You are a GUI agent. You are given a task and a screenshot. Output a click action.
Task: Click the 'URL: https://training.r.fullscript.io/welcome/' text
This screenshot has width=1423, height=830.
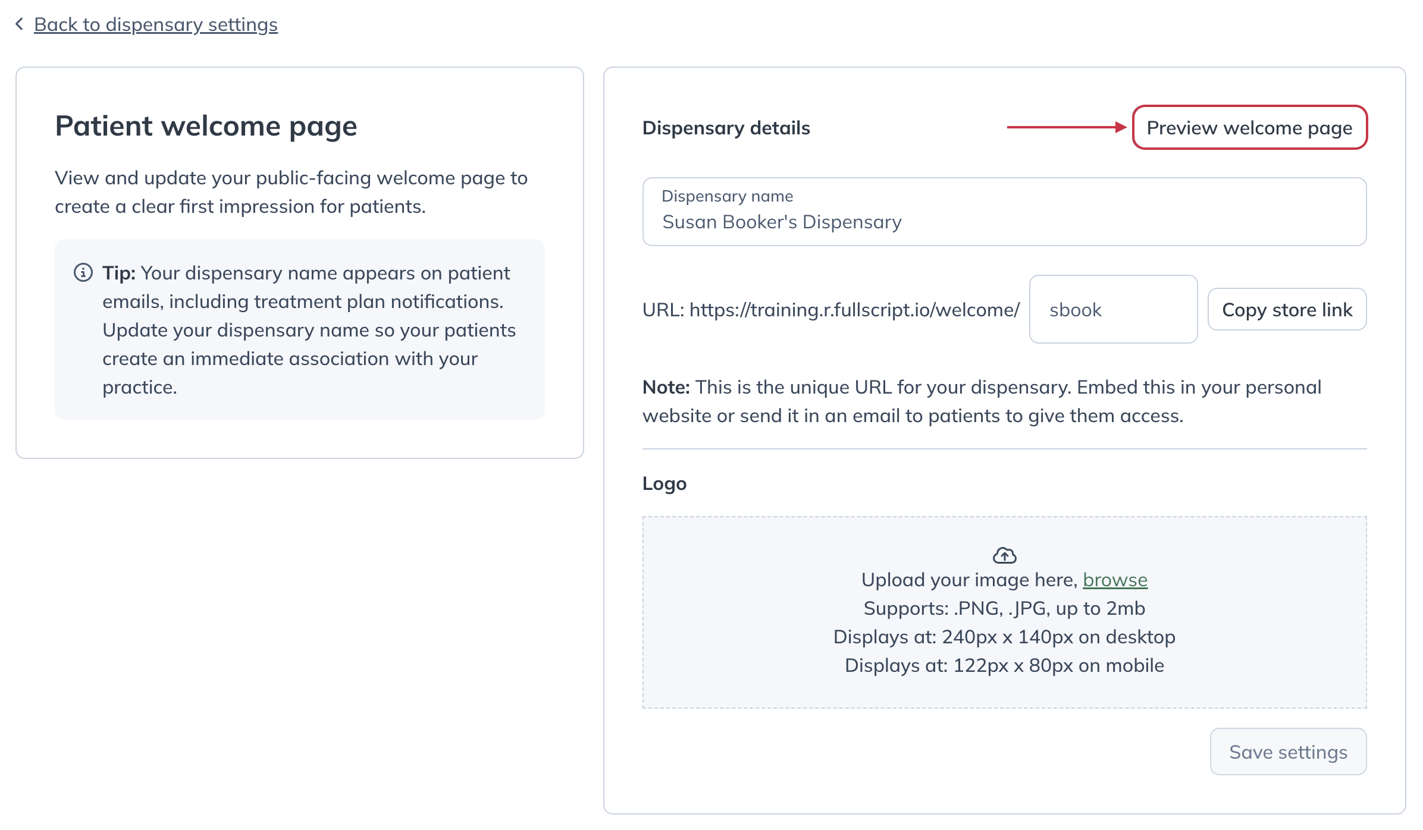click(831, 310)
